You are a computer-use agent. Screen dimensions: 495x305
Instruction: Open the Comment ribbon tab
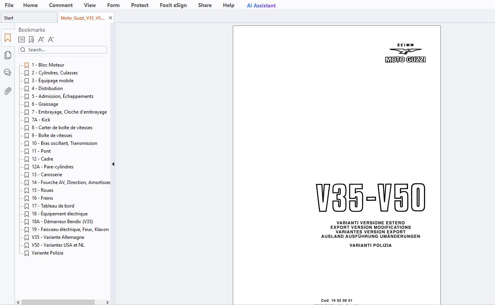61,5
